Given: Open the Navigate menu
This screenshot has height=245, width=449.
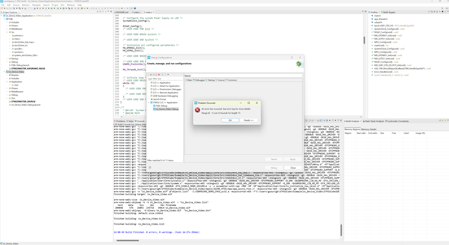Looking at the screenshot, I should tap(36, 5).
